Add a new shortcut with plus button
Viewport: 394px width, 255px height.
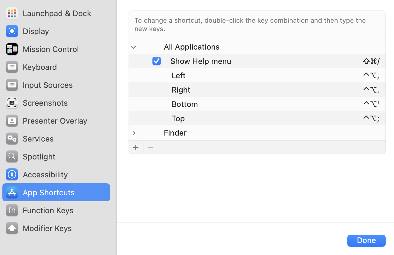click(136, 148)
